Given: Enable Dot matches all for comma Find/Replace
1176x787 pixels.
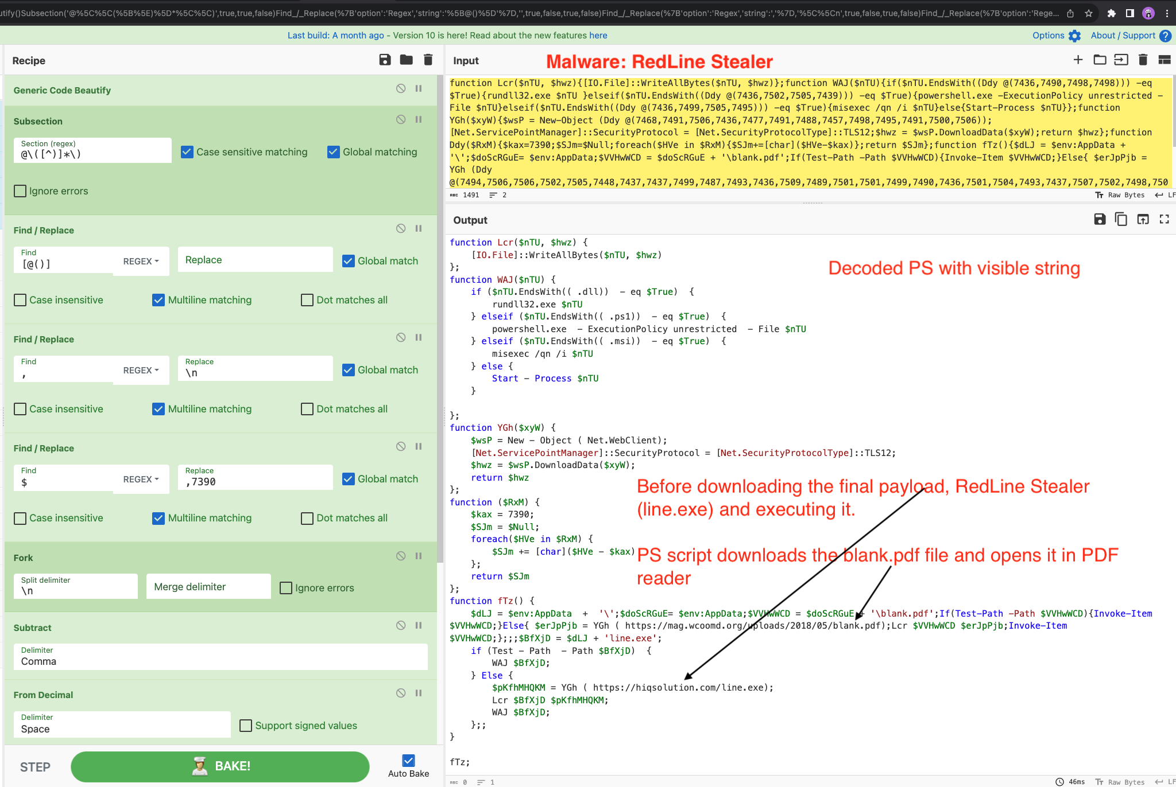Looking at the screenshot, I should [x=307, y=409].
